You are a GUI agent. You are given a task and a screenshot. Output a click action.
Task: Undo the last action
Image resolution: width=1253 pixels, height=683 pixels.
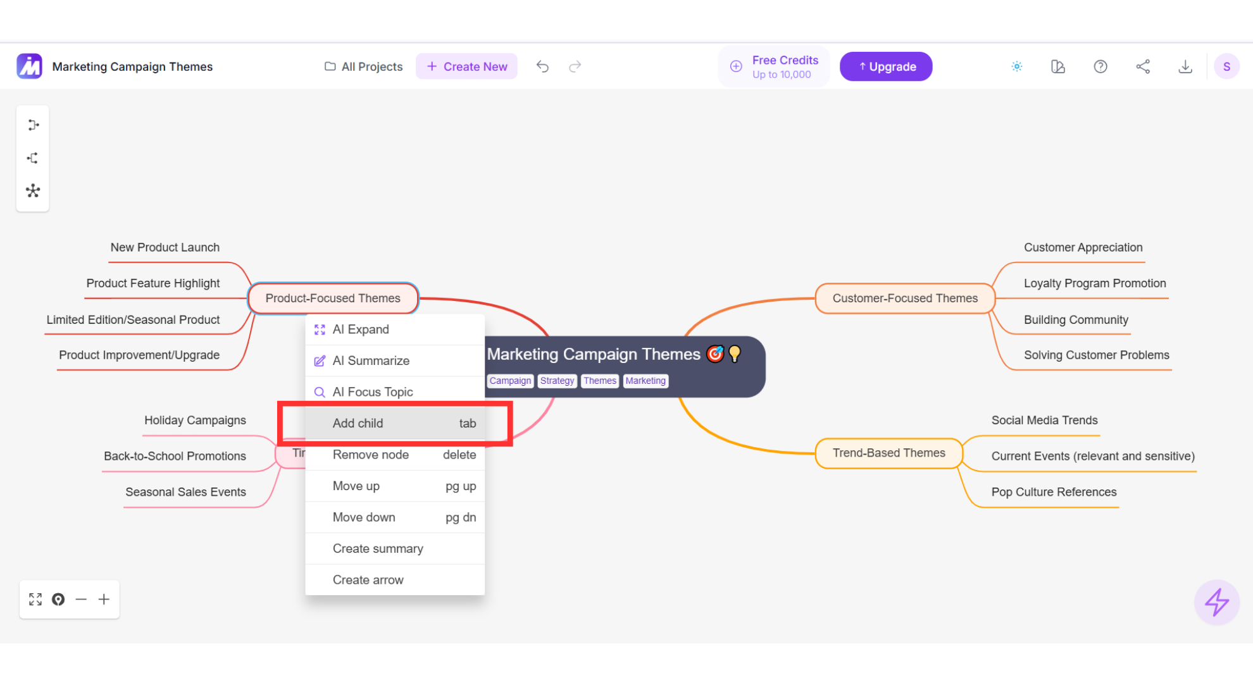(542, 66)
